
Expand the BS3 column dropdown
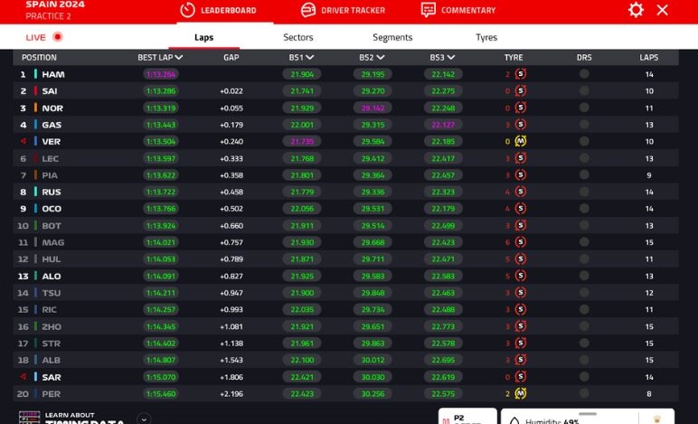point(451,58)
